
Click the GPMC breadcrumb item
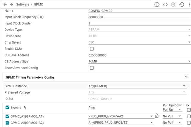[38, 4]
